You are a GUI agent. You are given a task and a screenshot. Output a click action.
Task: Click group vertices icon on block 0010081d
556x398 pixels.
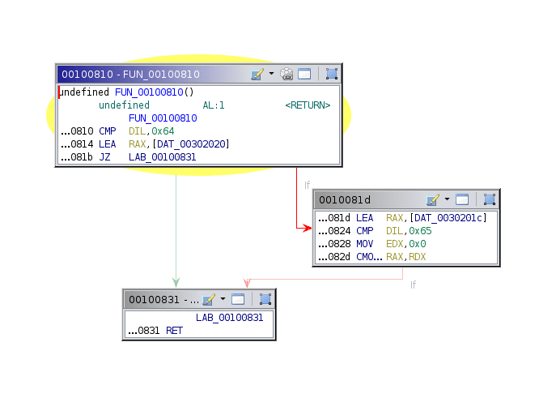tap(489, 199)
